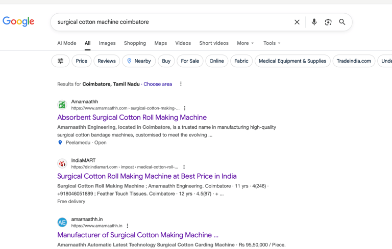392x249 pixels.
Task: Click the magnifier search button
Action: 342,22
